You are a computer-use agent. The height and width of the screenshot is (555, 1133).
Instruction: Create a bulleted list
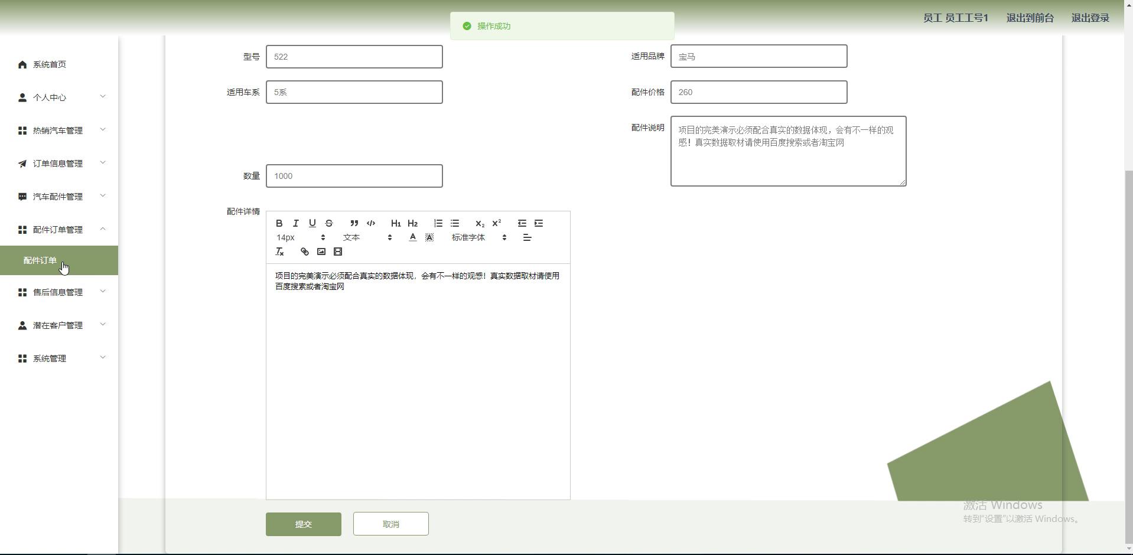(x=454, y=223)
